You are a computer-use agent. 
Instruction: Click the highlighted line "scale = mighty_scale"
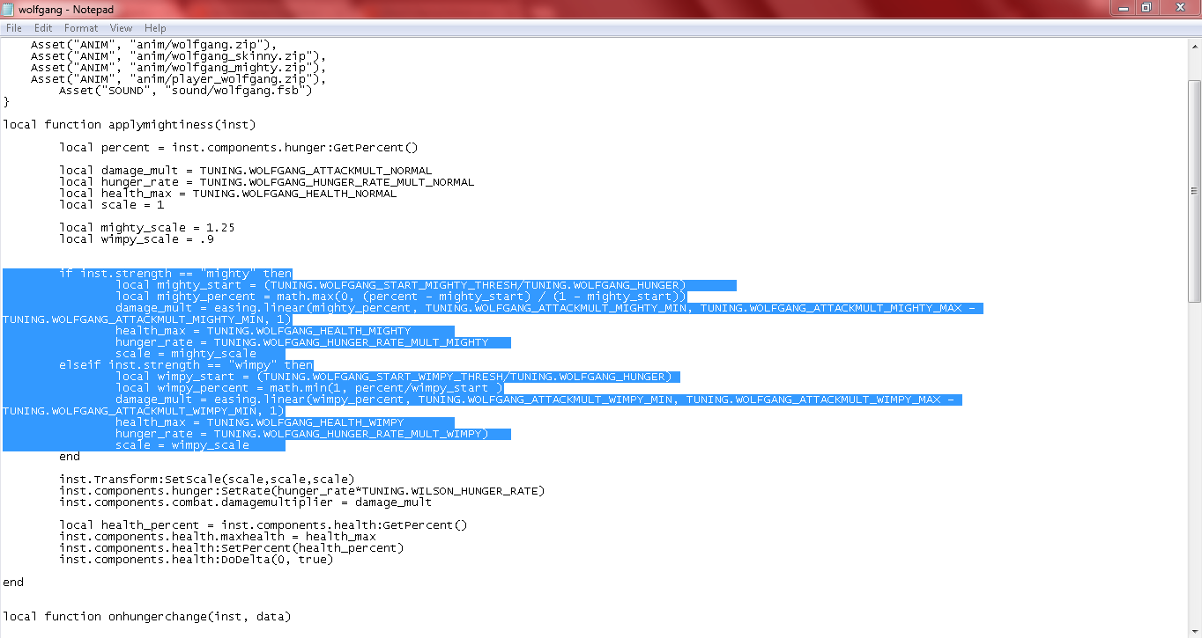(186, 353)
